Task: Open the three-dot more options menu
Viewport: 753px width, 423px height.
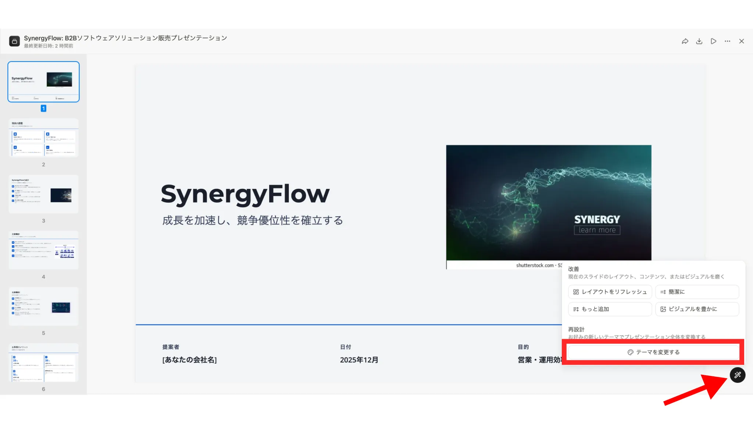Action: (727, 41)
